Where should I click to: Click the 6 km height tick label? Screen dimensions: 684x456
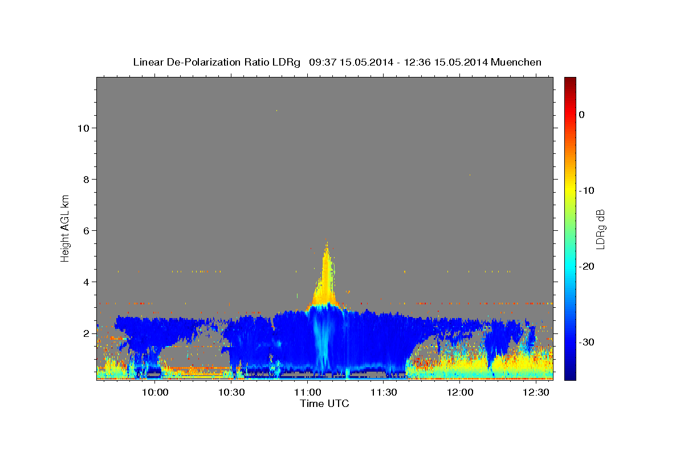tap(85, 230)
